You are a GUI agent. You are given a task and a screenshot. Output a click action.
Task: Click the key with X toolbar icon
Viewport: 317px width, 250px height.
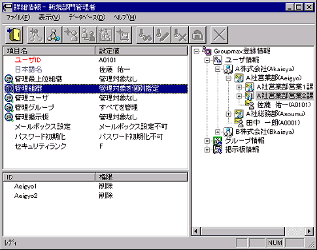click(180, 35)
